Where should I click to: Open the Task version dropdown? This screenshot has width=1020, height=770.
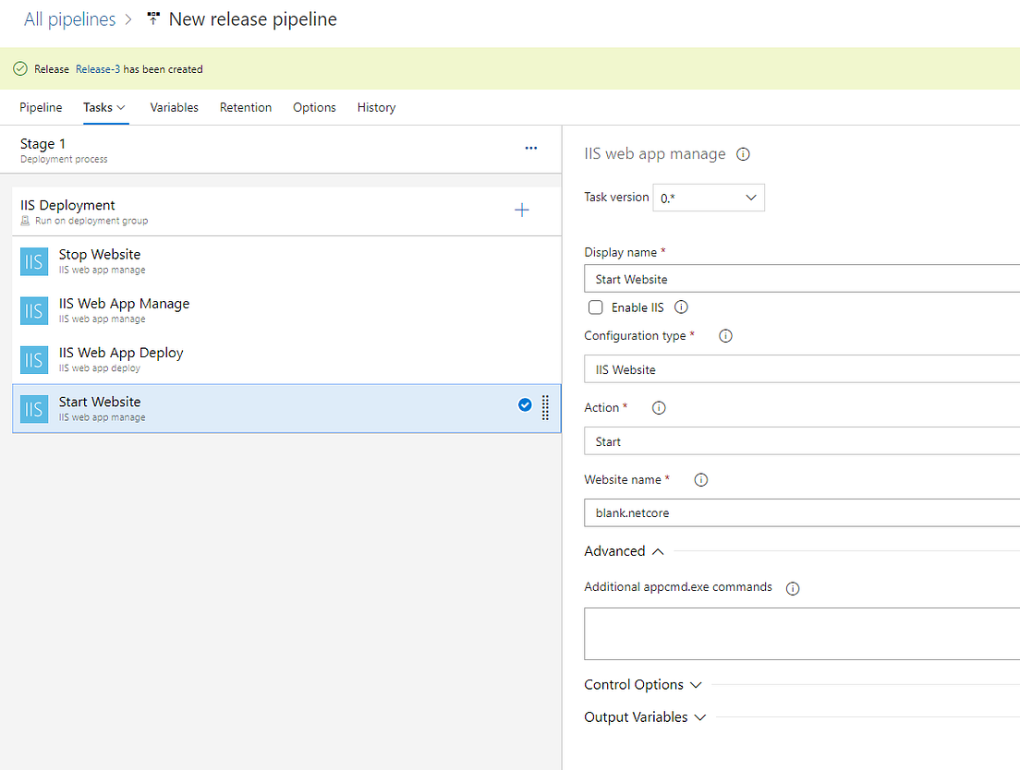click(709, 198)
